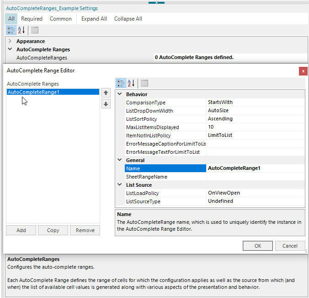Viewport: 309px width, 298px height.
Task: Open ListLoadPolicy value OnViewOpen
Action: 255,193
